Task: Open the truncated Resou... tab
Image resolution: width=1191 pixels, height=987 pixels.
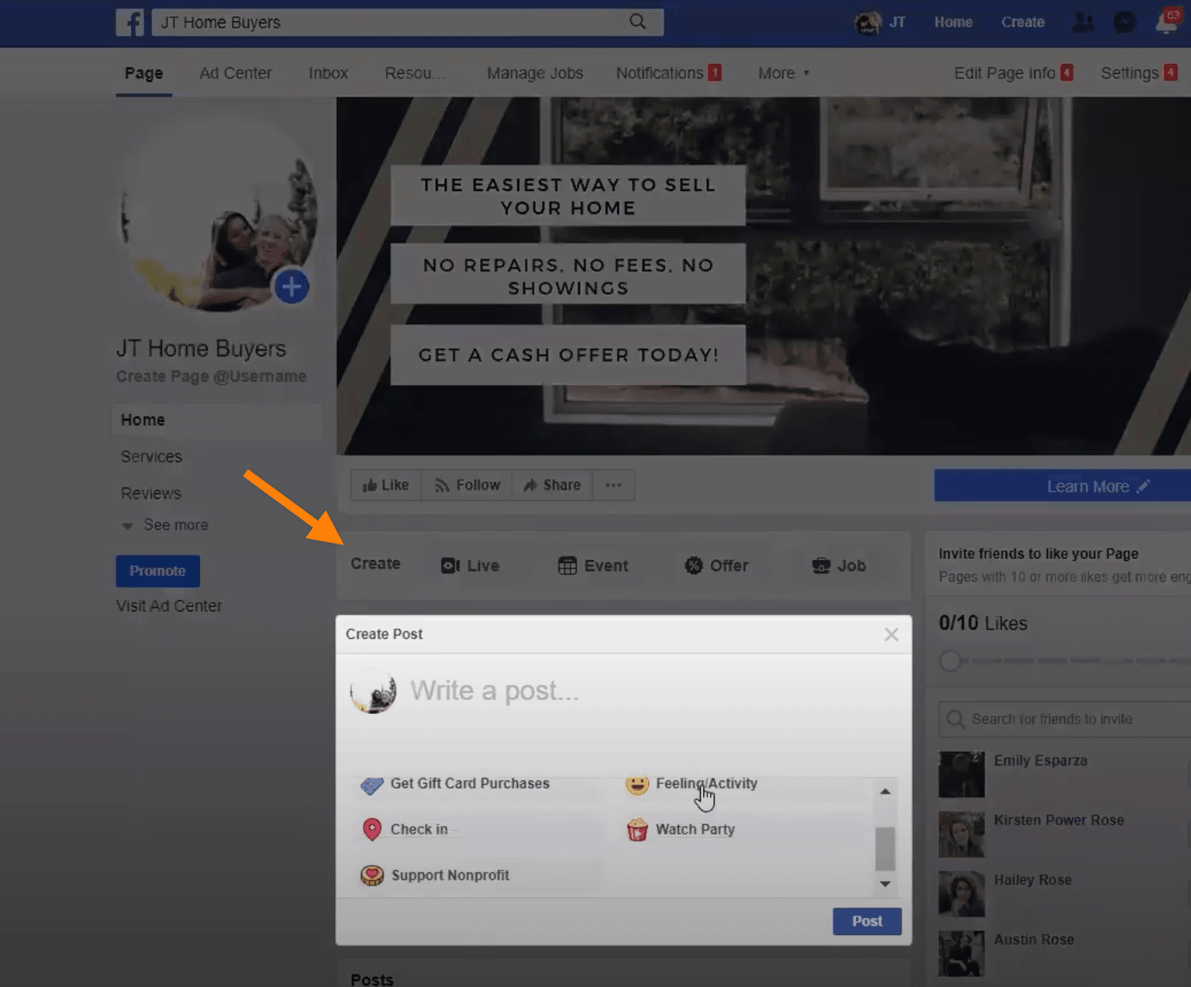Action: point(415,73)
